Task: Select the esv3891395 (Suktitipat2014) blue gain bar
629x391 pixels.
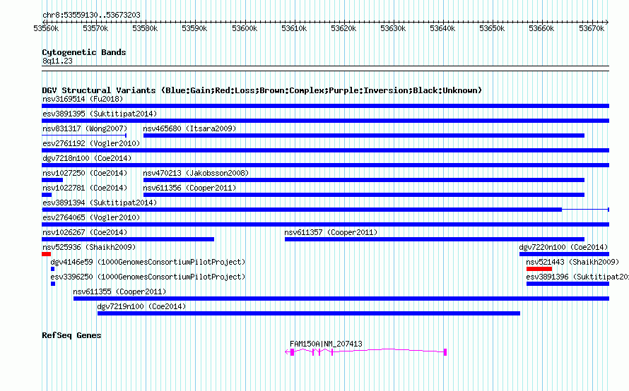Action: tap(325, 121)
